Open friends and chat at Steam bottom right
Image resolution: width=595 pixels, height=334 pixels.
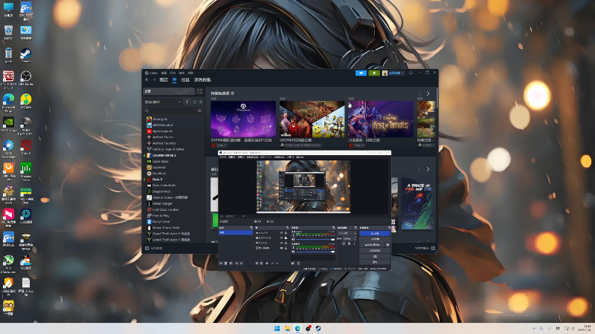tap(425, 249)
